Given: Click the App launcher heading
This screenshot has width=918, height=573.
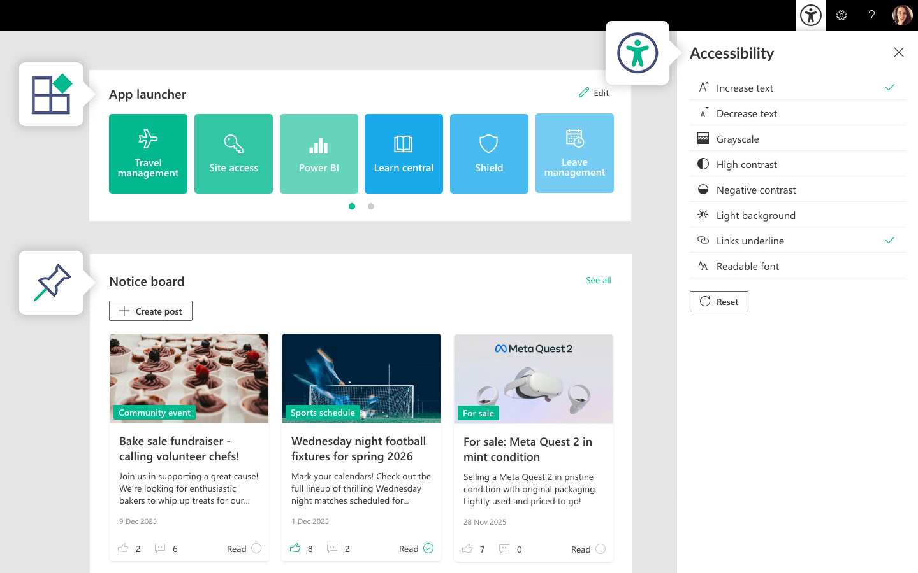Looking at the screenshot, I should click(147, 94).
